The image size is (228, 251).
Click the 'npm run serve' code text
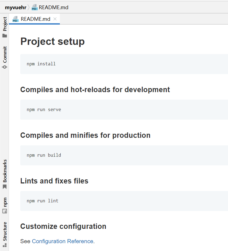pyautogui.click(x=44, y=110)
